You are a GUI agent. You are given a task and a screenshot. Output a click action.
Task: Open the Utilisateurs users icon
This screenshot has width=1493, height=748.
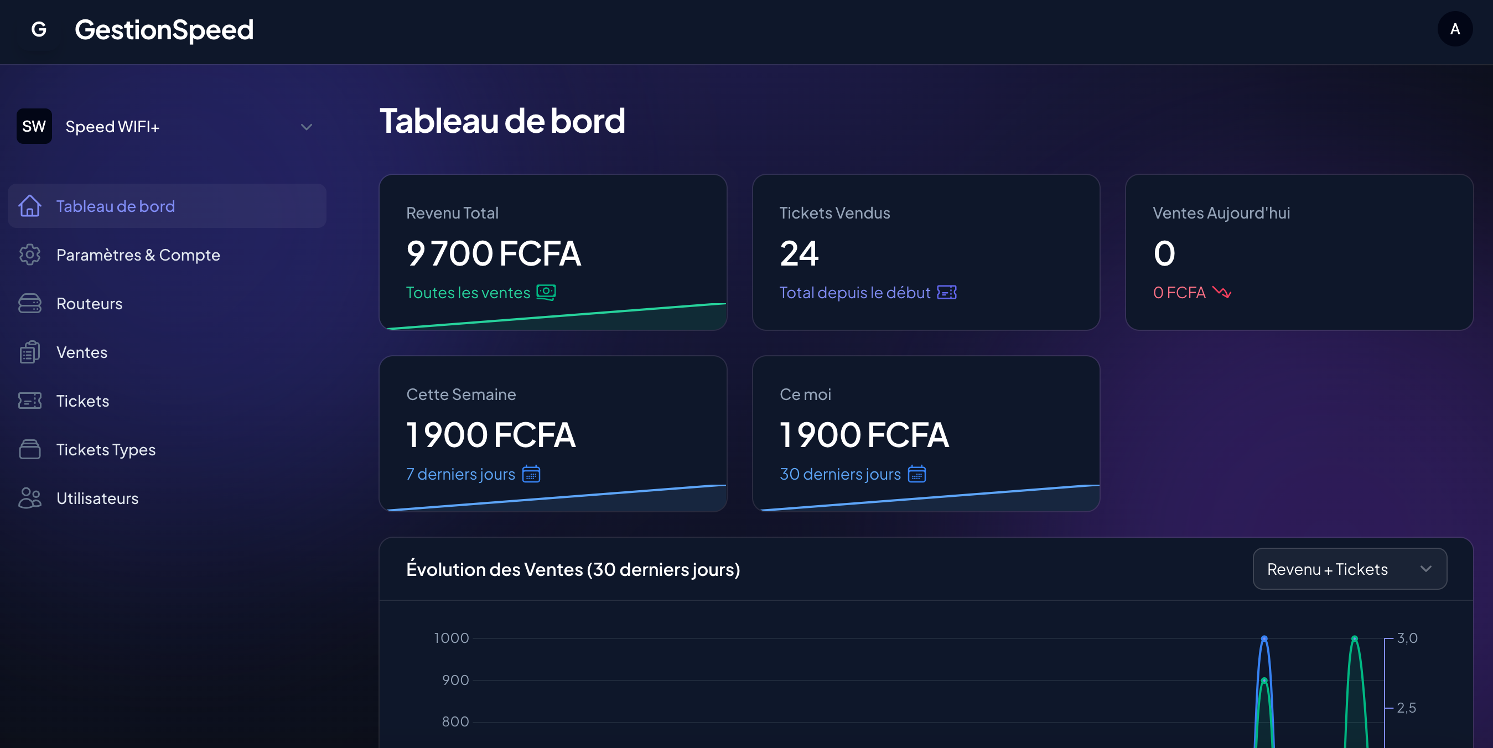pyautogui.click(x=29, y=498)
